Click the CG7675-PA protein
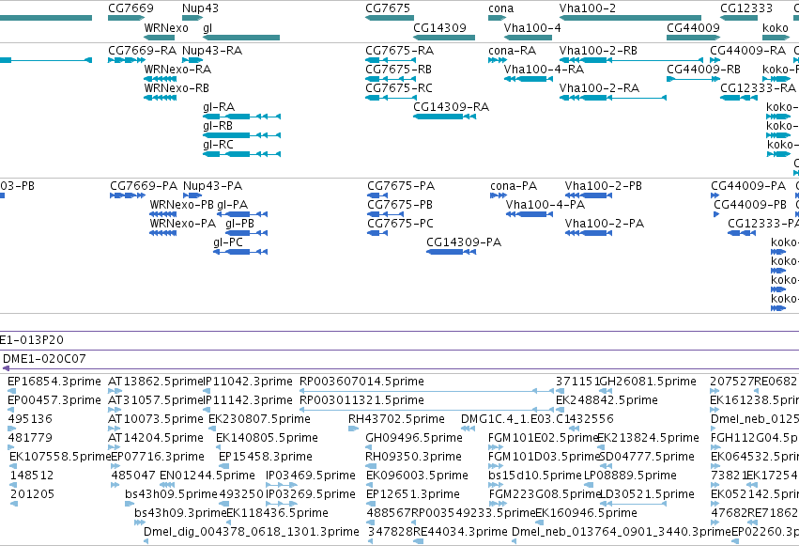799x546 pixels. (377, 195)
